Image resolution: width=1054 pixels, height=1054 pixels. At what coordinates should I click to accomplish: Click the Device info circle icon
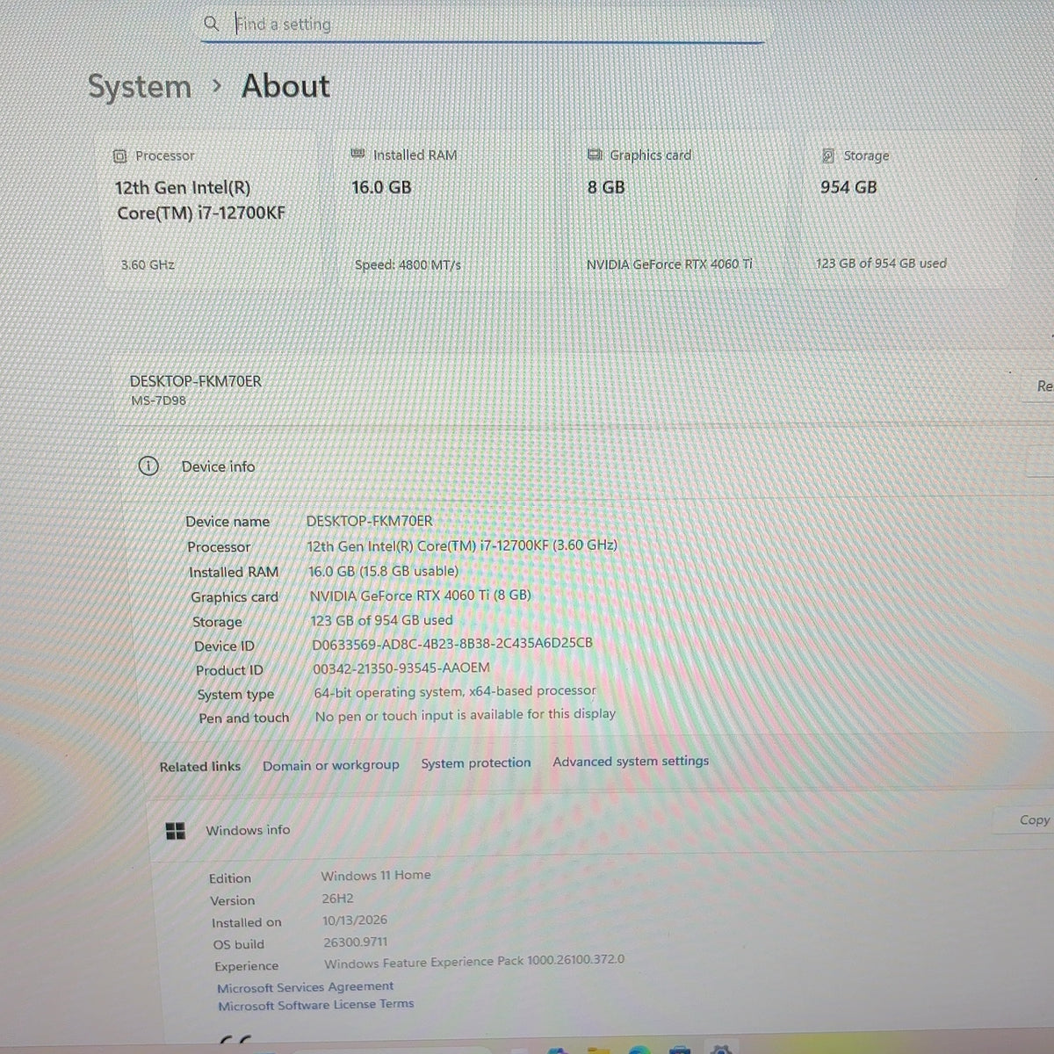click(148, 466)
